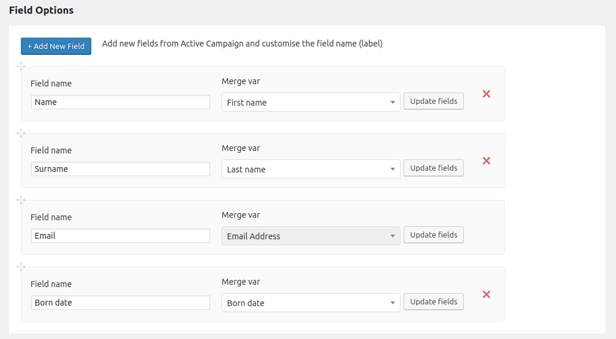Focus the Field name input containing Name
The image size is (616, 339).
pyautogui.click(x=120, y=102)
